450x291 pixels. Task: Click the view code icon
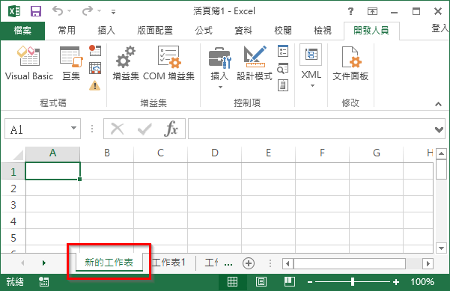tap(283, 68)
